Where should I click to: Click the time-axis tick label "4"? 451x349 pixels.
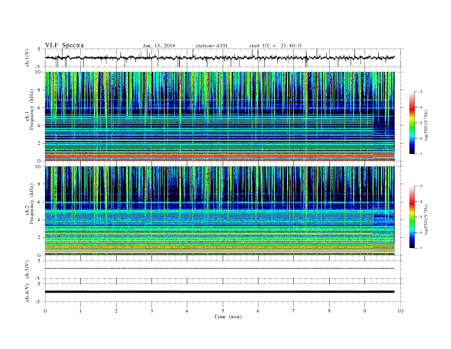[187, 311]
